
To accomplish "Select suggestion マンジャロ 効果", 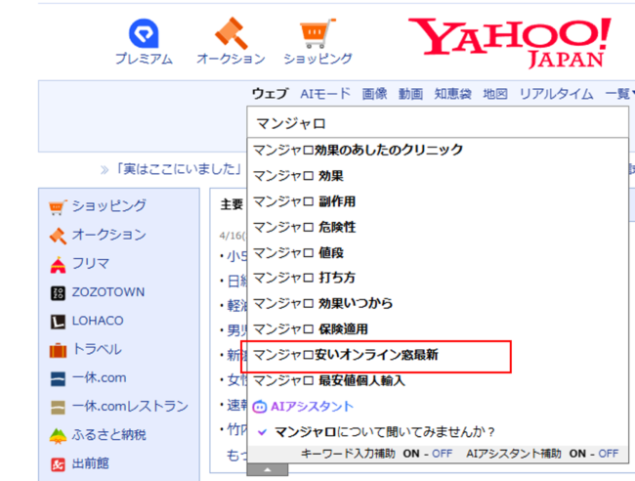I will pos(438,176).
